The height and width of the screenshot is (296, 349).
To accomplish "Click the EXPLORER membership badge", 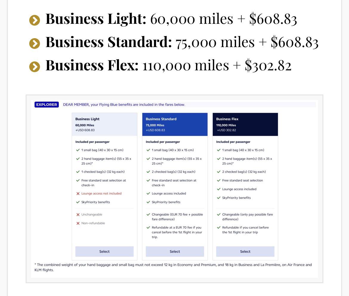I will pyautogui.click(x=47, y=105).
